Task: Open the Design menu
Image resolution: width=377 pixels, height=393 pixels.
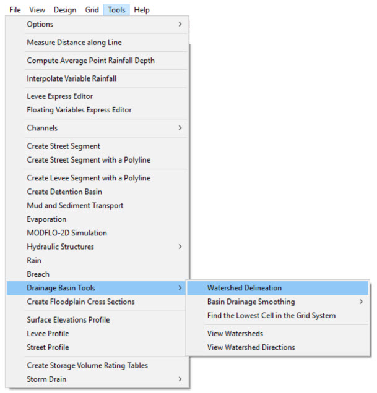Action: pos(65,10)
